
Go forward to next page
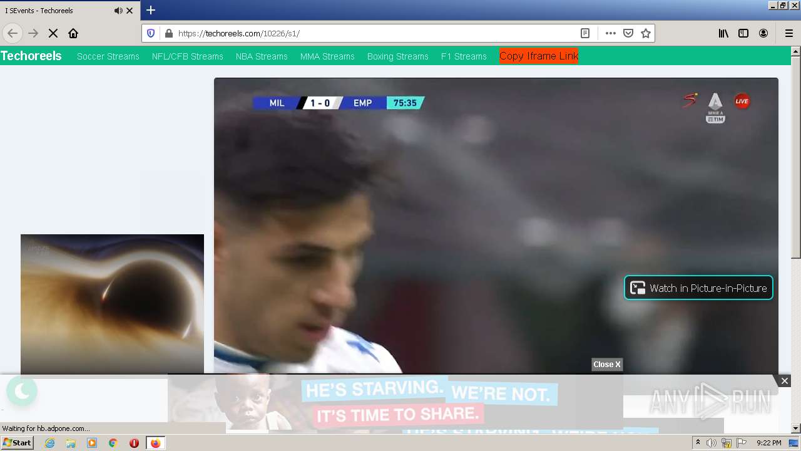point(33,33)
